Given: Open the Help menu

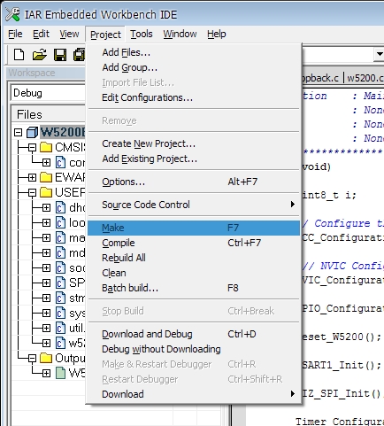Looking at the screenshot, I should pos(217,34).
